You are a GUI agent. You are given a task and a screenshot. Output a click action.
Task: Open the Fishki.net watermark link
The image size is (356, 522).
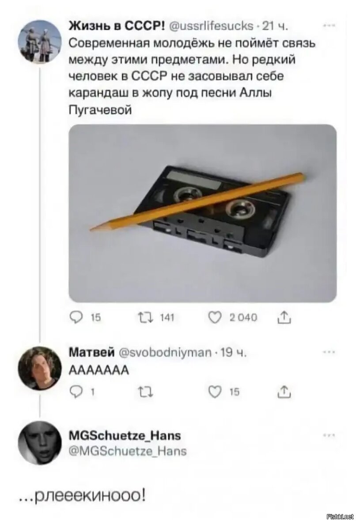click(341, 516)
